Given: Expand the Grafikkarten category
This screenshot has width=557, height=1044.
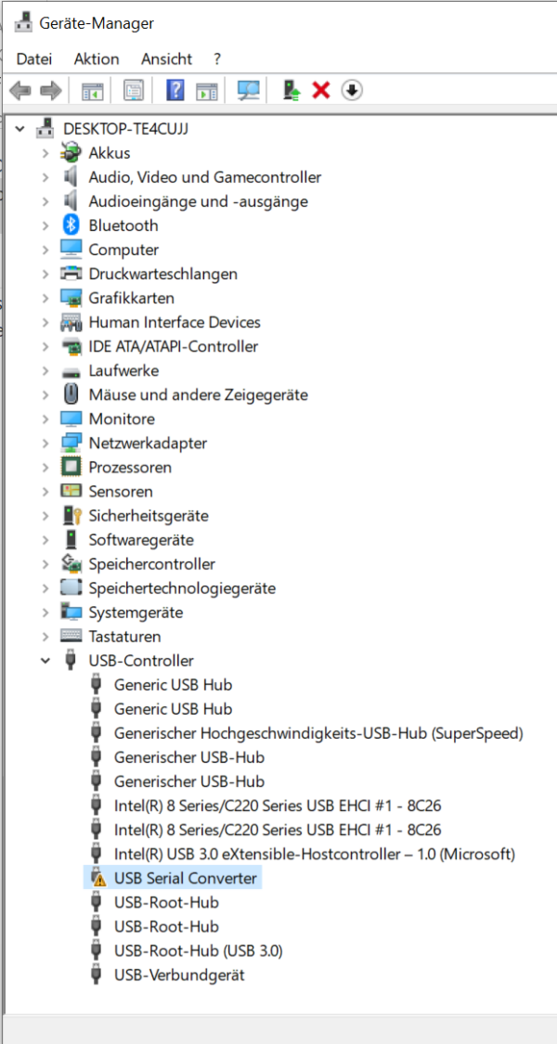Looking at the screenshot, I should [45, 298].
